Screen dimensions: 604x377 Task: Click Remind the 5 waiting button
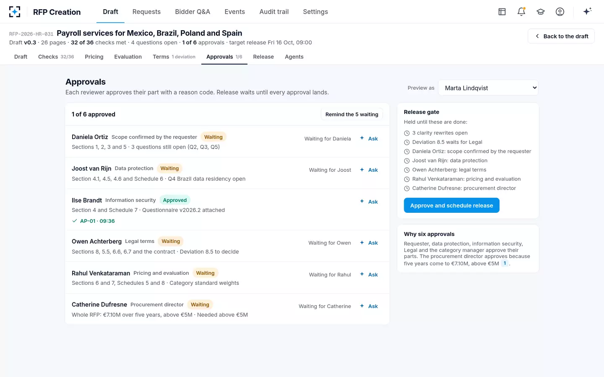point(352,114)
